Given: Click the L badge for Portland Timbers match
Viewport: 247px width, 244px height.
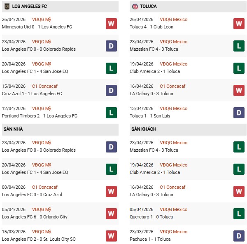Looking at the screenshot, I should click(x=111, y=113).
